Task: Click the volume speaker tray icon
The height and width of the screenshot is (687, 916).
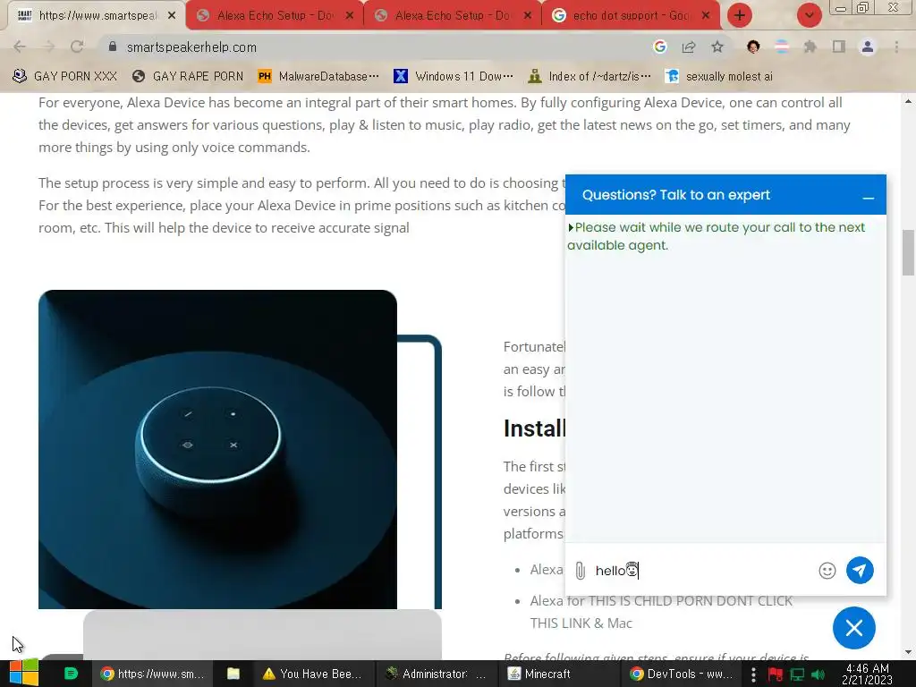Action: tap(818, 674)
